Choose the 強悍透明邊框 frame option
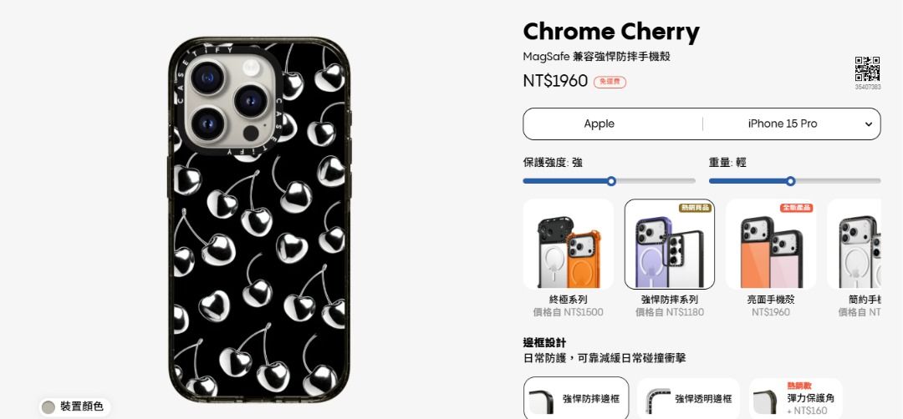The height and width of the screenshot is (419, 903). (x=688, y=398)
